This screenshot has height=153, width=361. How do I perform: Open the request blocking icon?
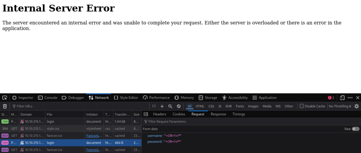179,106
